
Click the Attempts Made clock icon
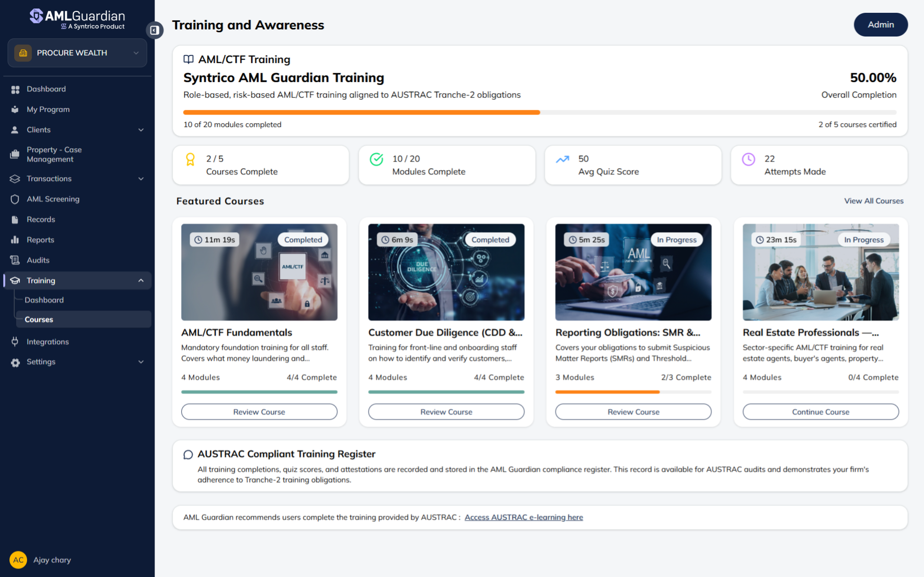point(748,159)
